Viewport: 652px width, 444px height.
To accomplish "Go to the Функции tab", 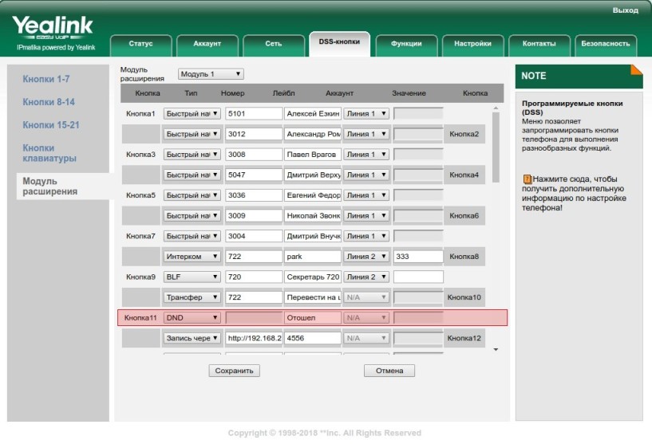I will tap(406, 44).
